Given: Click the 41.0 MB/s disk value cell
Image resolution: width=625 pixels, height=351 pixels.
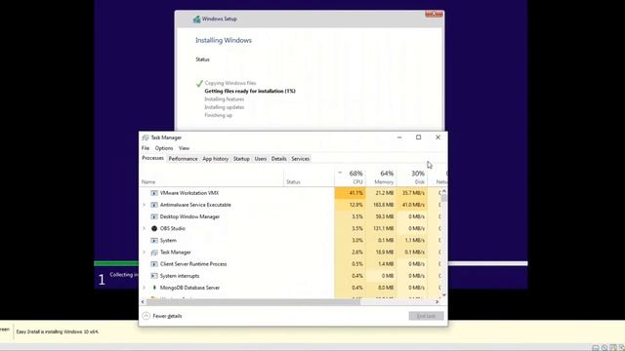Looking at the screenshot, I should click(x=412, y=205).
